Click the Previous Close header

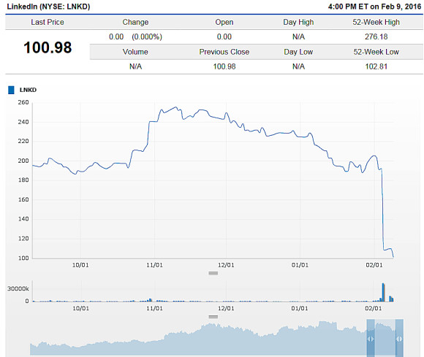tap(224, 52)
